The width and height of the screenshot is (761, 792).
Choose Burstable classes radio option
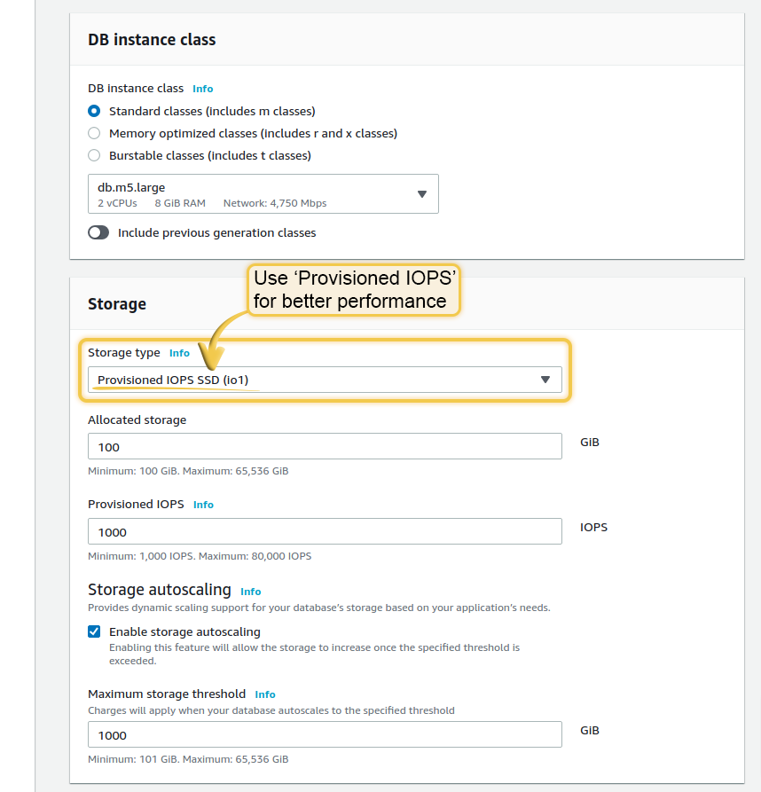tap(94, 155)
